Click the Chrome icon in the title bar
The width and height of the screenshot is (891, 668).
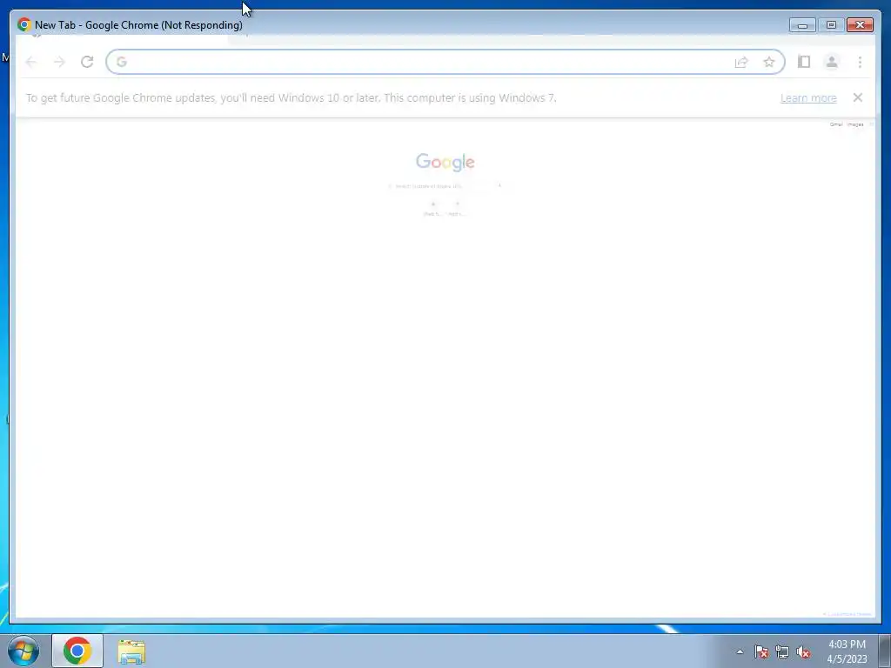pyautogui.click(x=23, y=24)
